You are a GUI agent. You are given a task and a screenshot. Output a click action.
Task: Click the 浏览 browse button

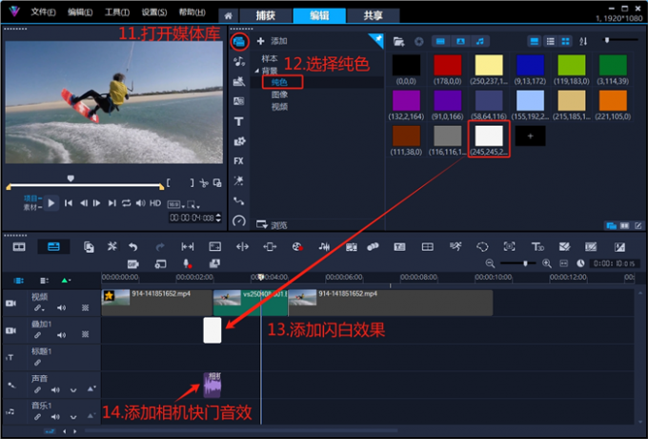(x=272, y=225)
